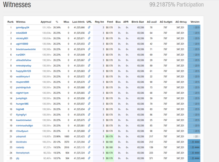Go to themarkymark witness link
The image size is (219, 162).
coord(23,153)
